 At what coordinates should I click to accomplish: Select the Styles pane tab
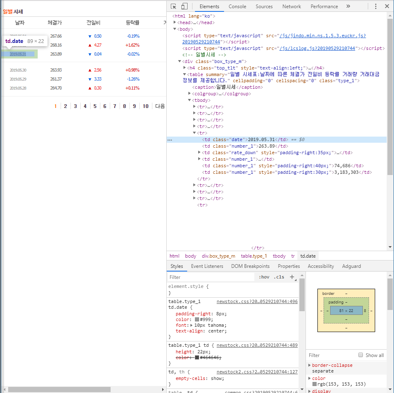[177, 266]
